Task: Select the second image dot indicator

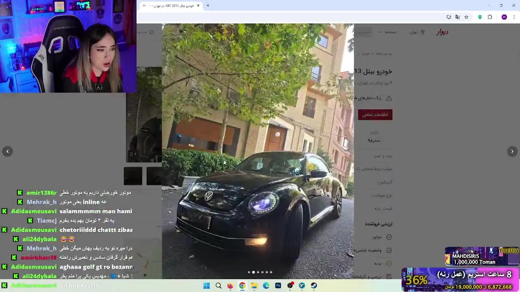Action: click(x=253, y=272)
